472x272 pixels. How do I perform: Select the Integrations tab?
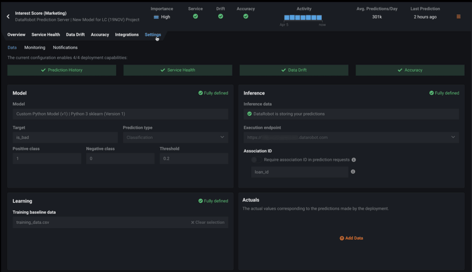127,35
